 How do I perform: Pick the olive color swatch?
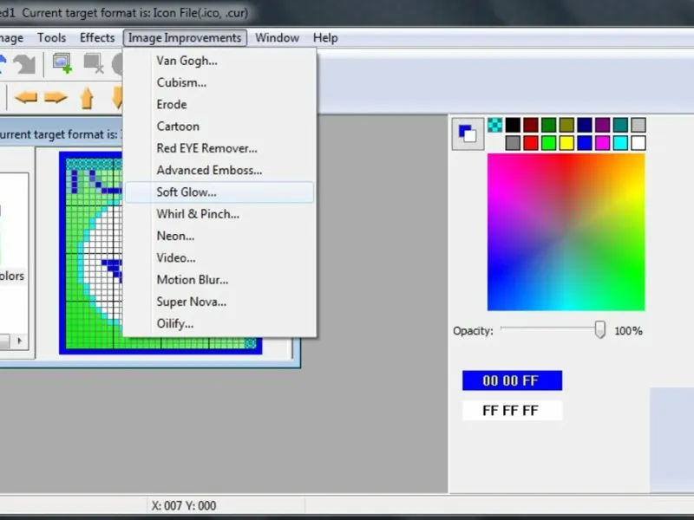coord(566,125)
